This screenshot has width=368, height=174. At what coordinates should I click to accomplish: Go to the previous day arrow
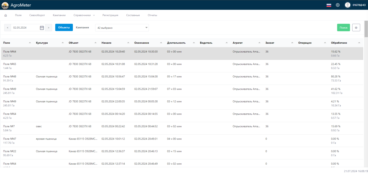[7, 28]
